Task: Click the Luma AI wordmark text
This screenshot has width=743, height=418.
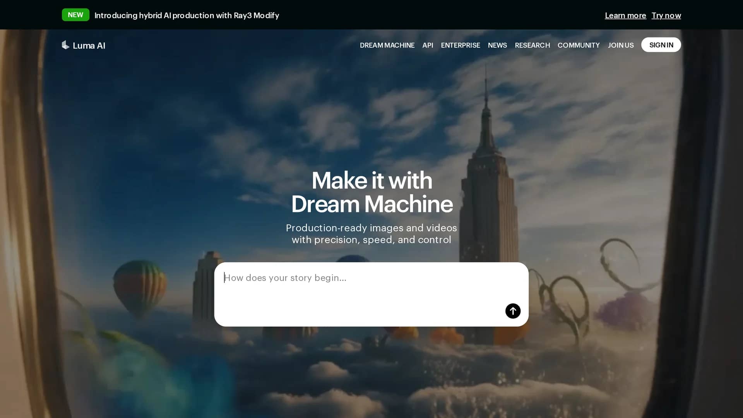Action: click(89, 46)
